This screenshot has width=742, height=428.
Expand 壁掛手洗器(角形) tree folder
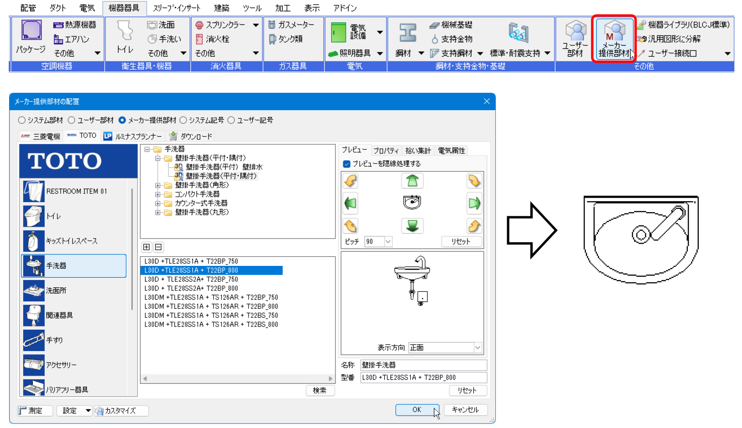[x=158, y=185]
